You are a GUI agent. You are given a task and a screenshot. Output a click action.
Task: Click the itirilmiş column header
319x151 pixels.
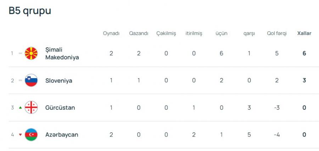pyautogui.click(x=194, y=34)
